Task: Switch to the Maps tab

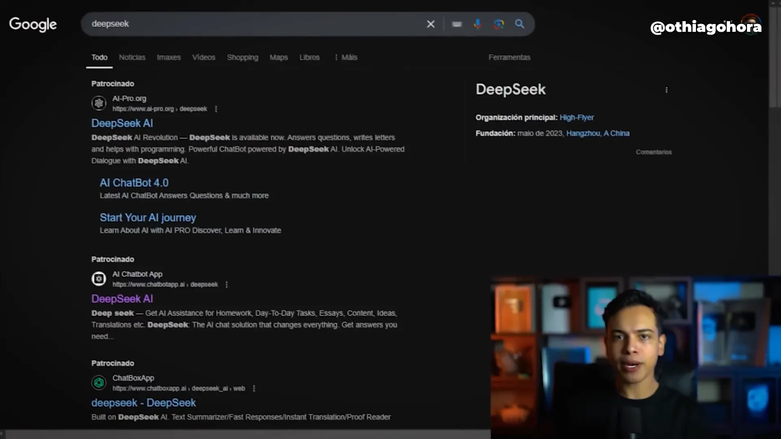Action: click(x=279, y=57)
